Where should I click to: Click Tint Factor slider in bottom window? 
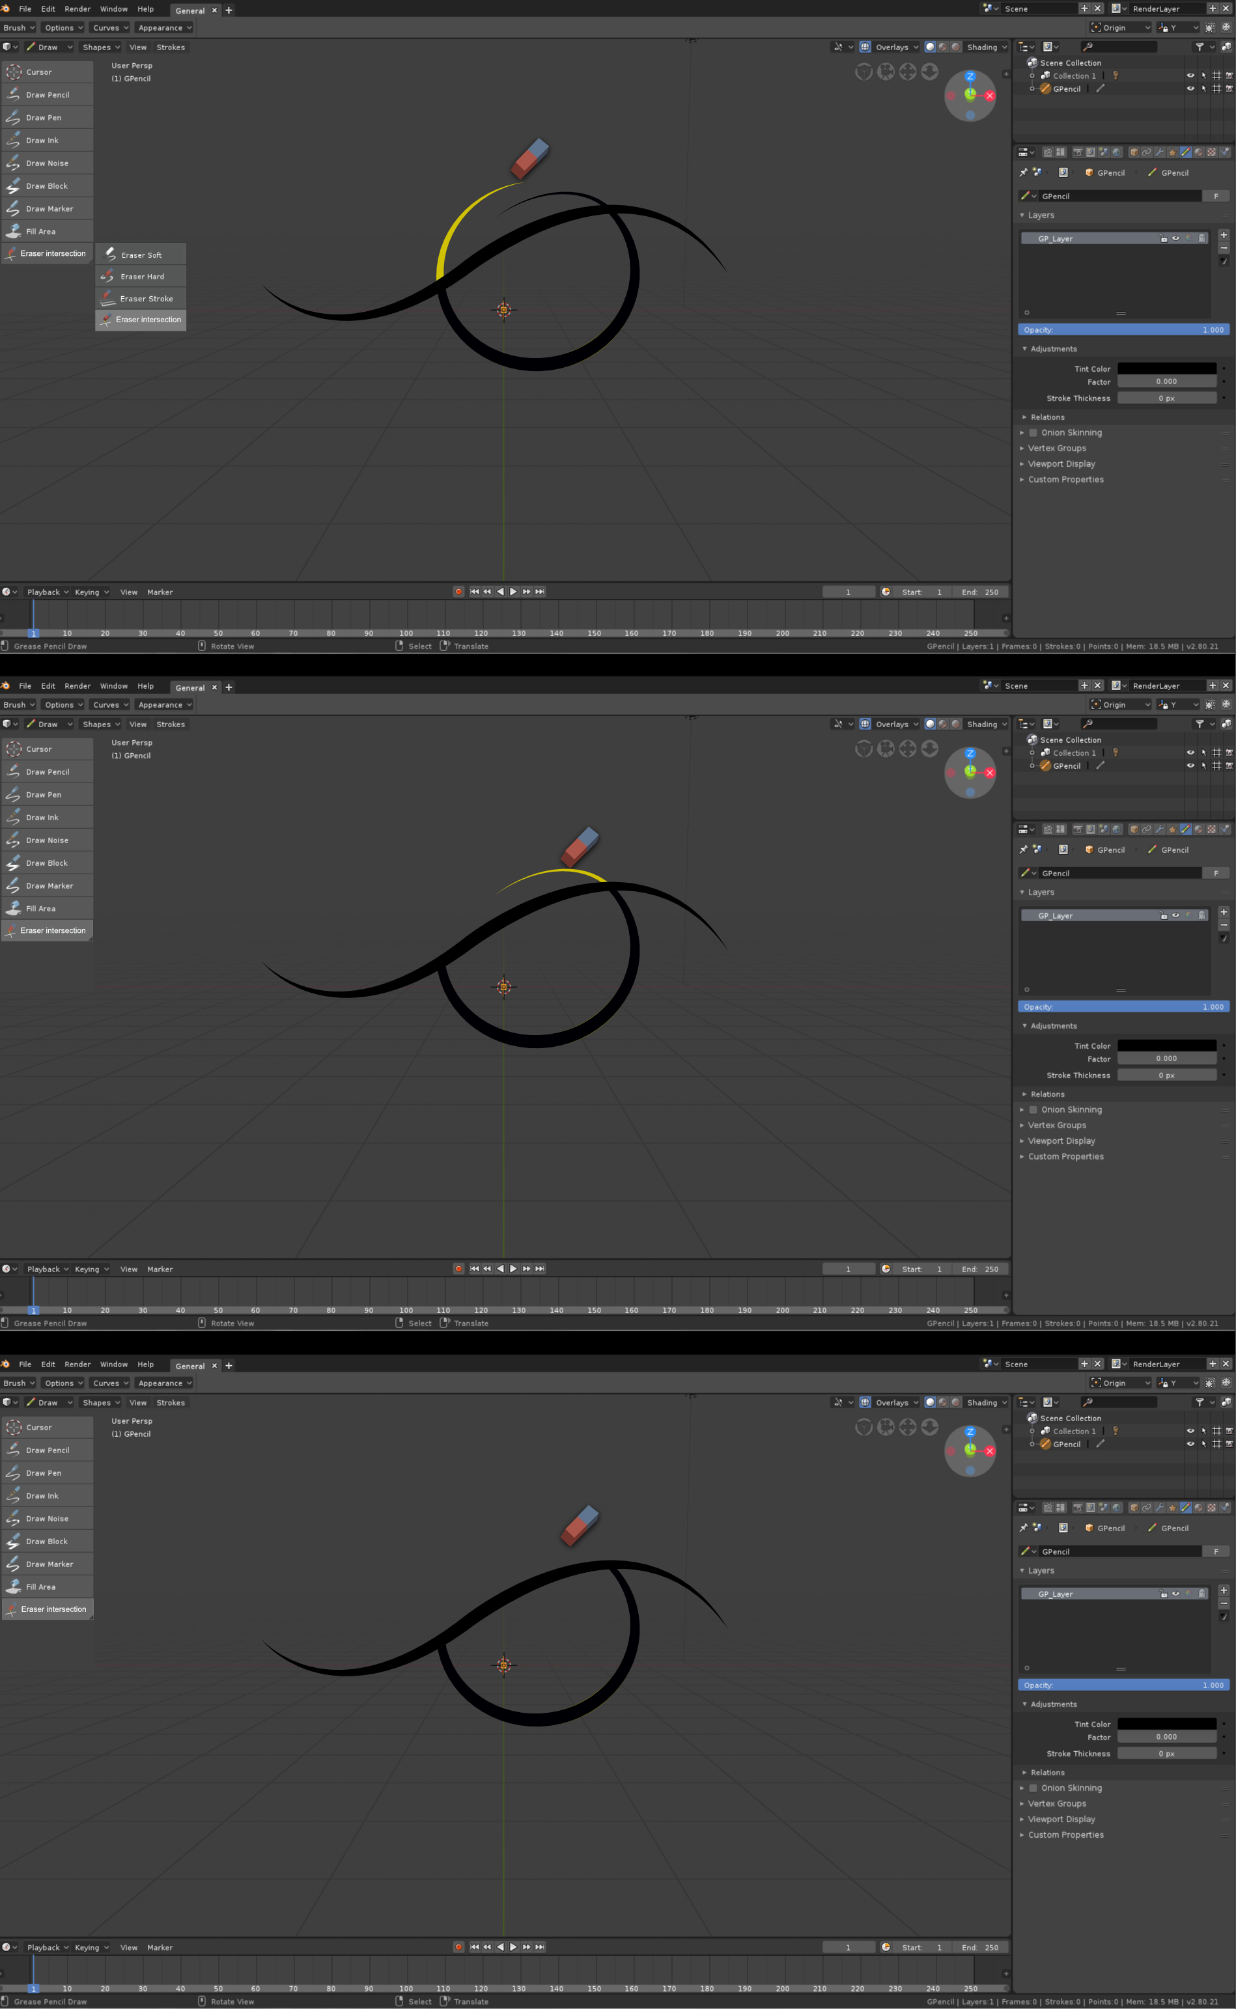(1166, 1737)
